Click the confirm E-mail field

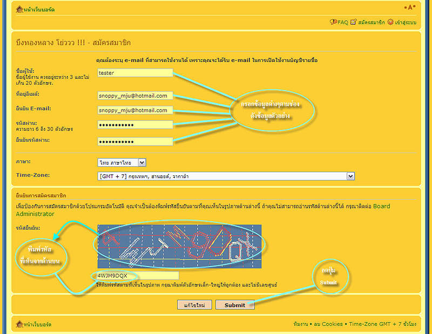click(x=135, y=110)
